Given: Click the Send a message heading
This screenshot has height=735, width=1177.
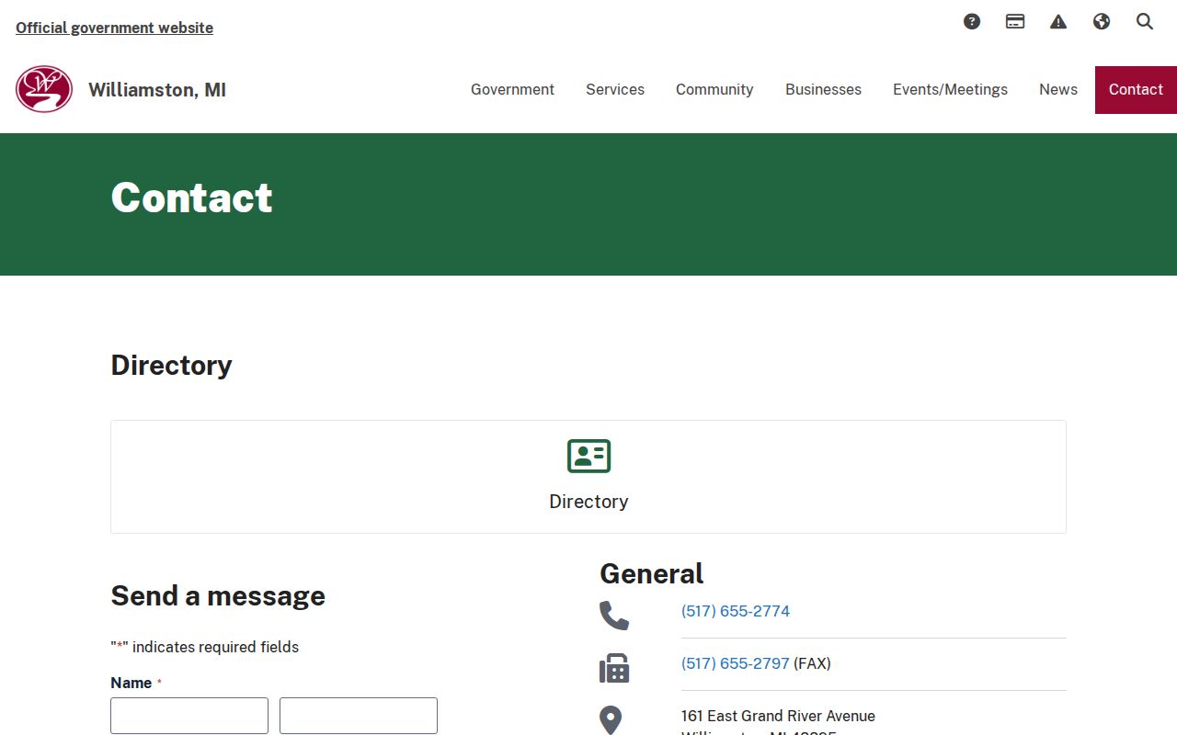Looking at the screenshot, I should tap(218, 595).
